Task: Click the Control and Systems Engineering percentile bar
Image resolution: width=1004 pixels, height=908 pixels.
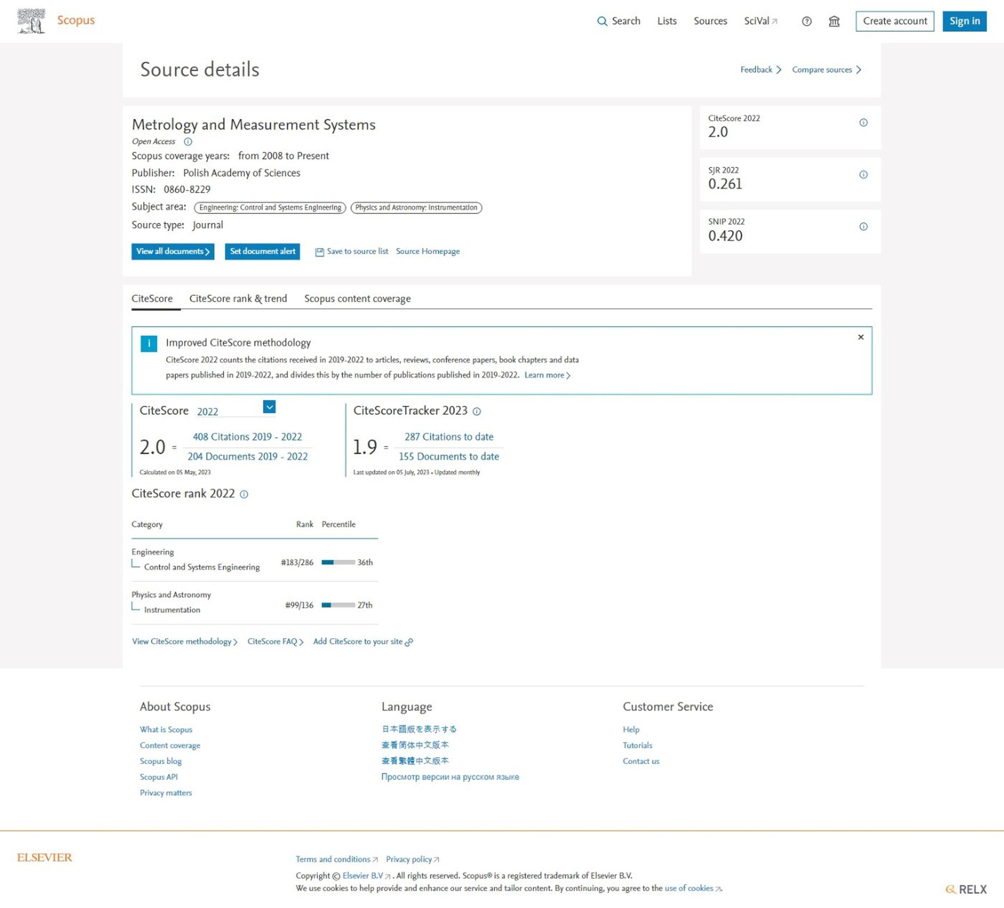Action: click(x=338, y=562)
